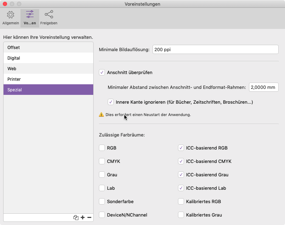Viewport: 285px width, 225px height.
Task: Add a new preset with plus icon
Action: coord(82,218)
